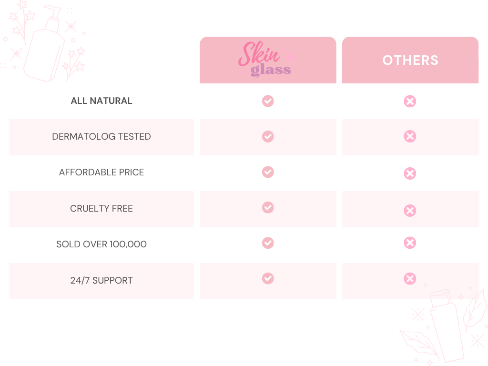This screenshot has height=366, width=488.
Task: Click the CRUELTY FREE row label
Action: [x=102, y=209]
